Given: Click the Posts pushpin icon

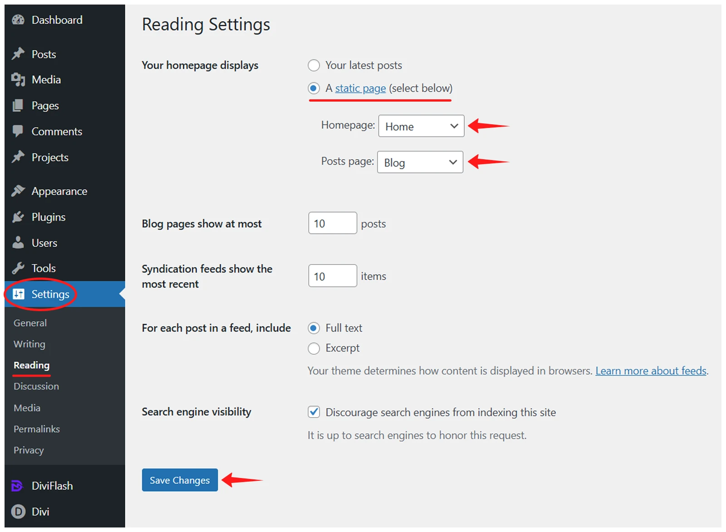Looking at the screenshot, I should coord(18,54).
